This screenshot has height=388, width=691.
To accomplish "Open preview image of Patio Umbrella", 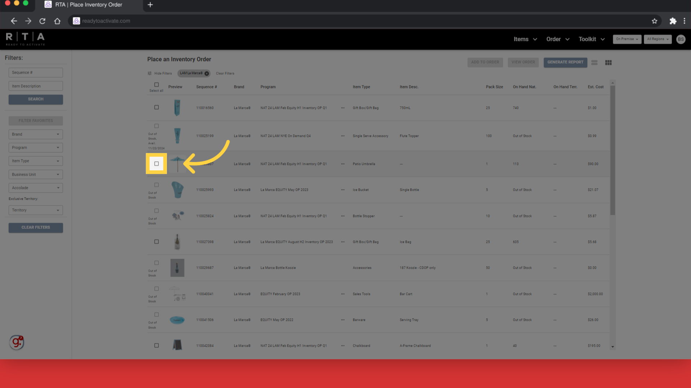I will 177,164.
